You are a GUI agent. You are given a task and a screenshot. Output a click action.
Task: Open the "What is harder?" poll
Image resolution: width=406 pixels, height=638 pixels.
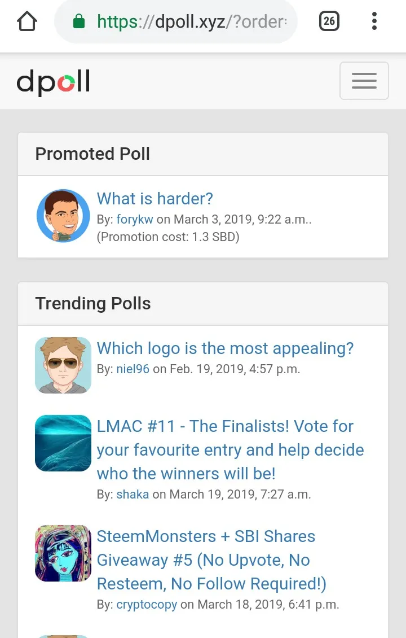click(x=155, y=199)
